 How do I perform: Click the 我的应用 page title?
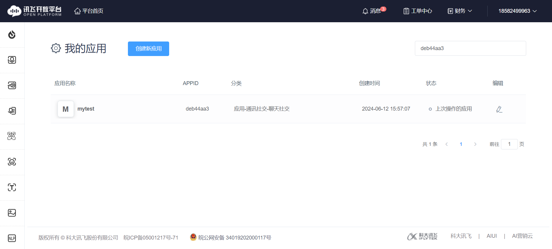pos(85,48)
